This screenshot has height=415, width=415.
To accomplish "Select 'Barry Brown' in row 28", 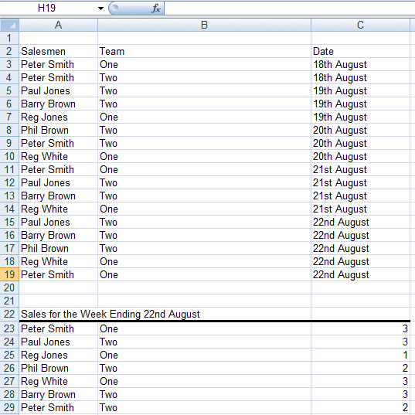I will pyautogui.click(x=58, y=394).
